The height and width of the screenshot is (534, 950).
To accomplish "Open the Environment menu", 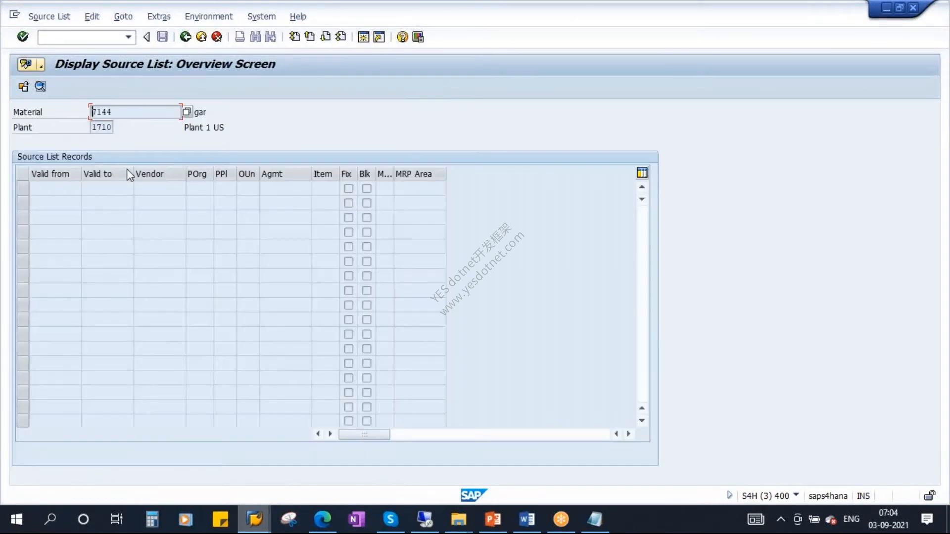I will tap(209, 16).
